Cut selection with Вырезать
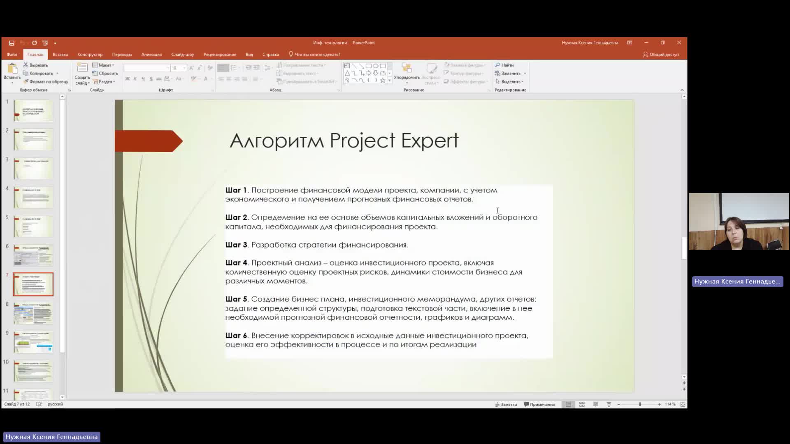 pos(36,65)
